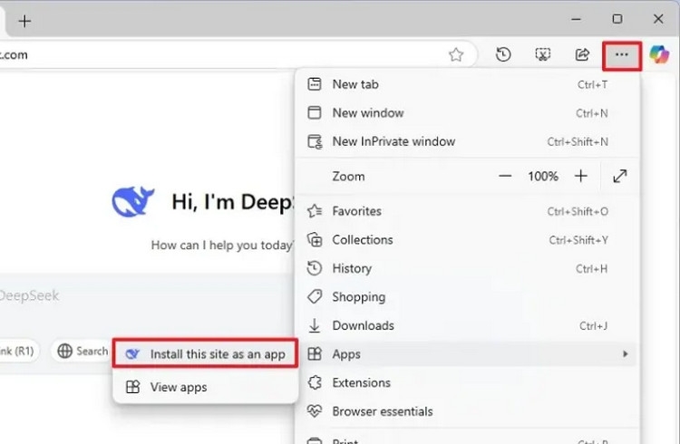Open the History toolbar icon
This screenshot has width=680, height=444.
(503, 54)
